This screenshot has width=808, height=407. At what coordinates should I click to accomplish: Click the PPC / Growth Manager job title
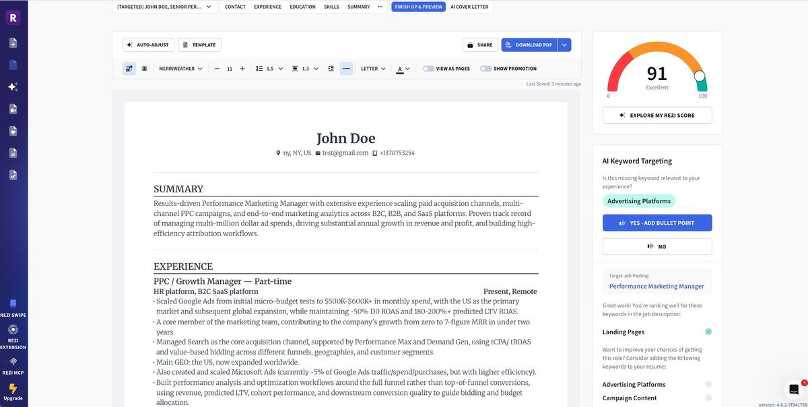[222, 281]
